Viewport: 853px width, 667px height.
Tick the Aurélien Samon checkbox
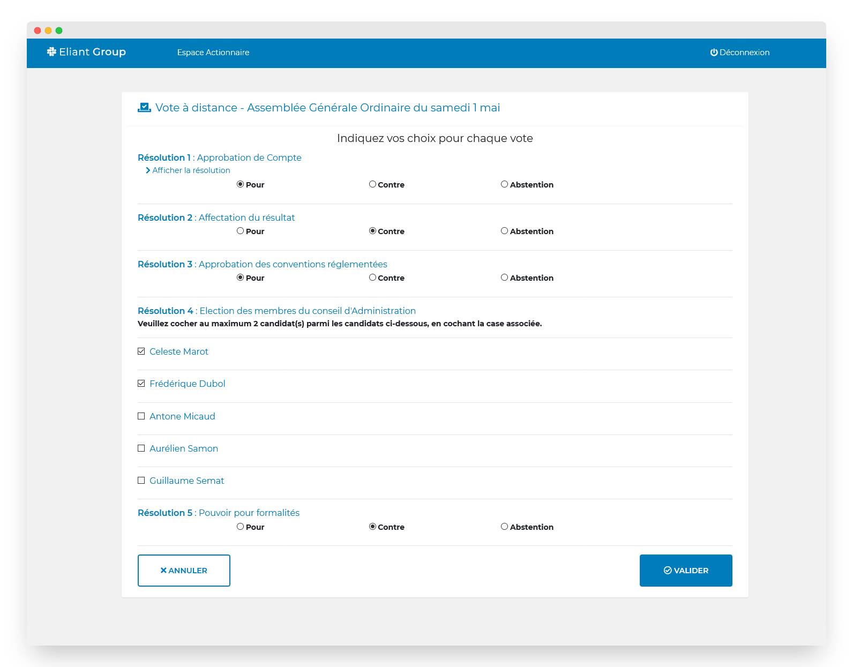(141, 448)
